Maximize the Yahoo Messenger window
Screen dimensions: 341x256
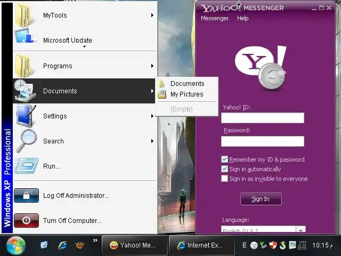point(321,8)
